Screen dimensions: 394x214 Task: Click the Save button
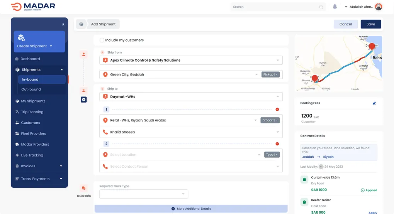click(370, 24)
